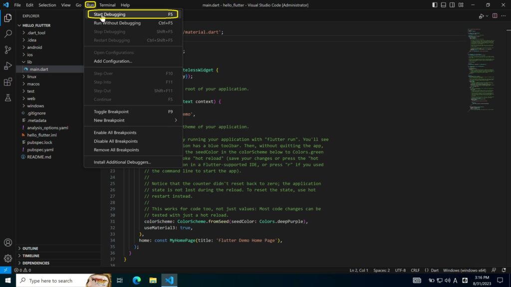Screen dimensions: 511x287
Task: Expand the OUTLINE section
Action: tap(59, 248)
